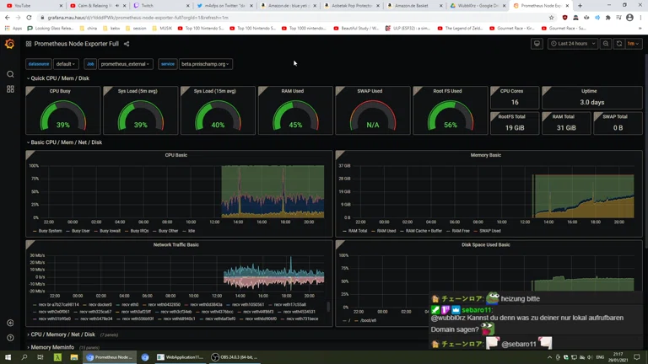Expand the CPU / Memory / Net / Disk row
This screenshot has height=364, width=648.
[63, 335]
